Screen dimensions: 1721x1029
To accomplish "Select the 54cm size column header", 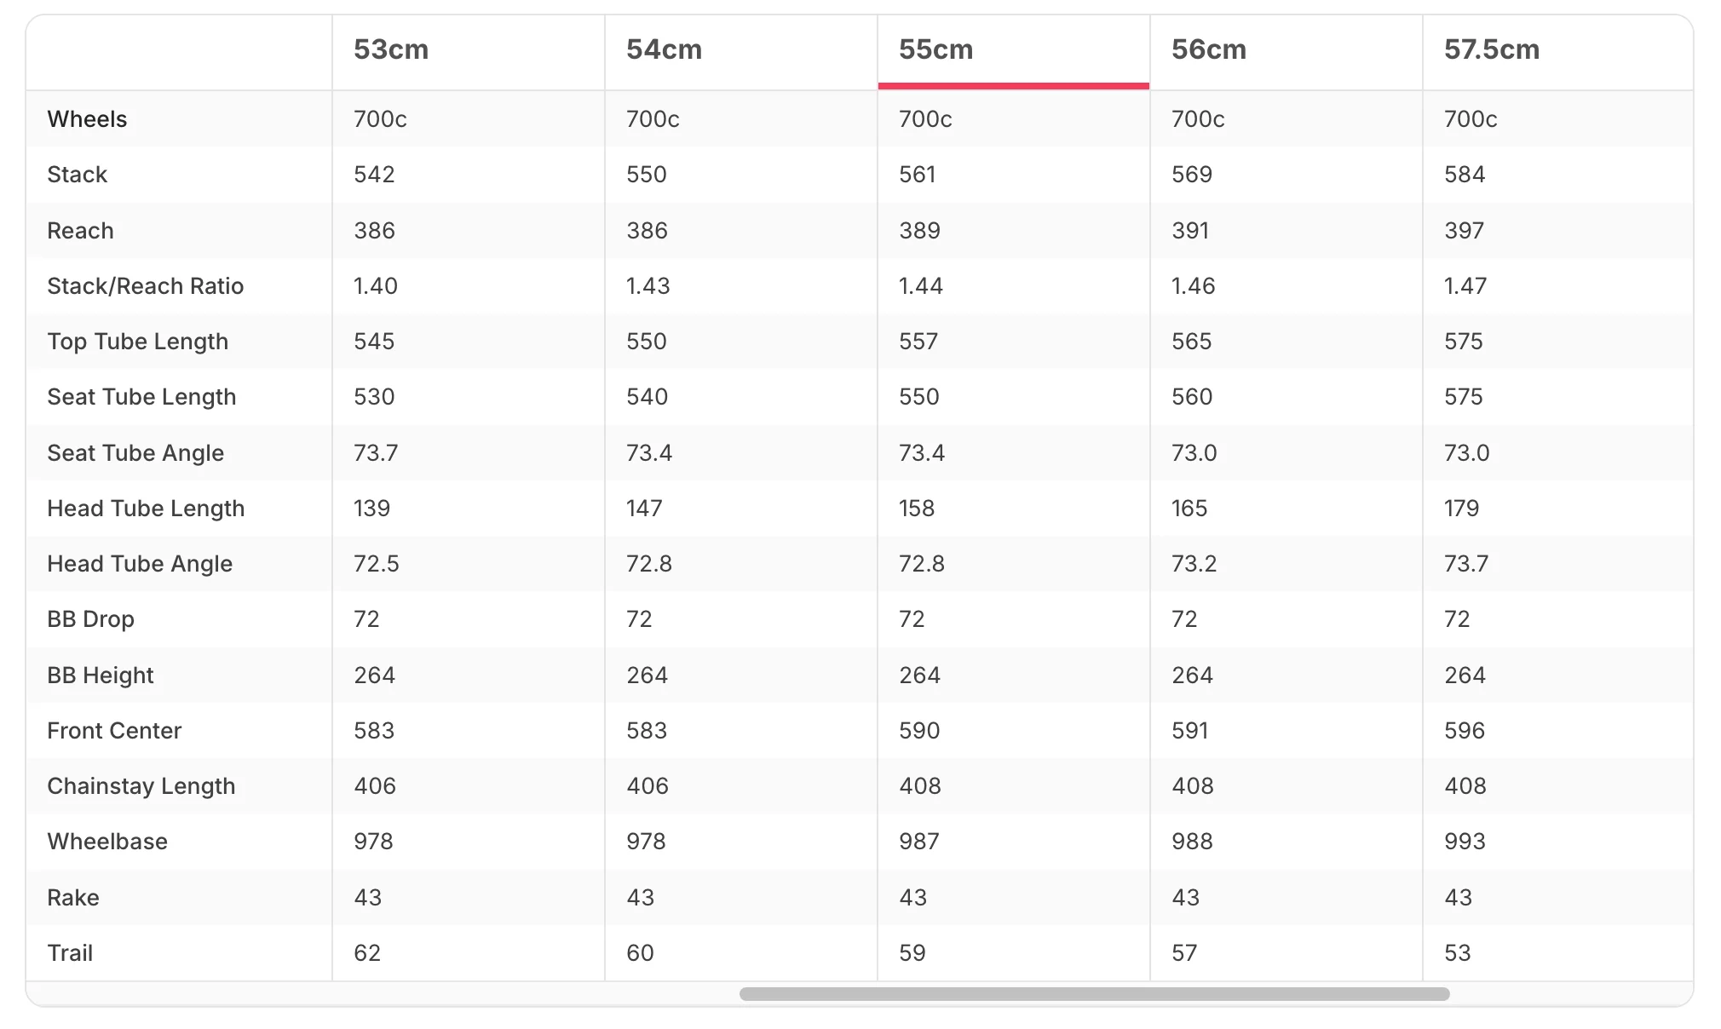I will pos(664,49).
